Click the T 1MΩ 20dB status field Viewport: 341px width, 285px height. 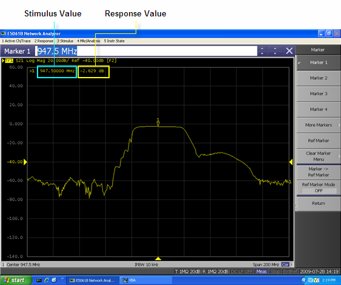pos(188,272)
